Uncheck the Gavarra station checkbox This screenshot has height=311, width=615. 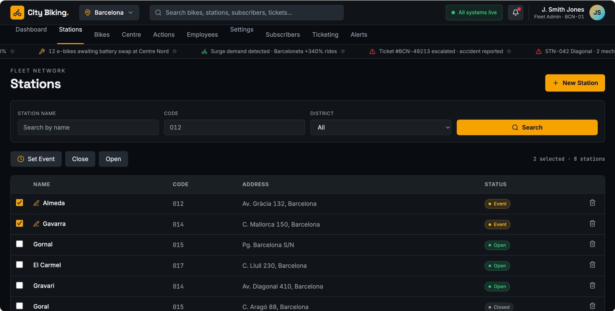point(20,223)
